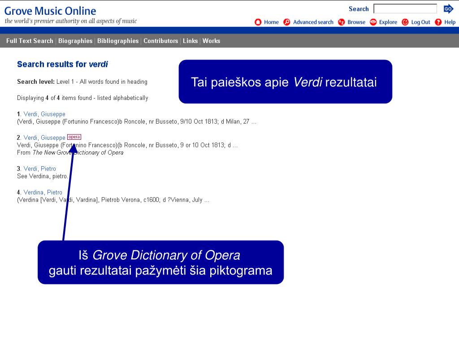The width and height of the screenshot is (459, 344).
Task: Click the Log Out icon
Action: pos(405,22)
